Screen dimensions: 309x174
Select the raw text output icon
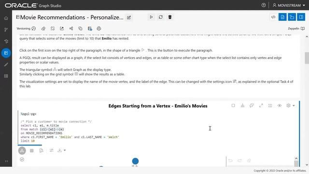(41, 150)
